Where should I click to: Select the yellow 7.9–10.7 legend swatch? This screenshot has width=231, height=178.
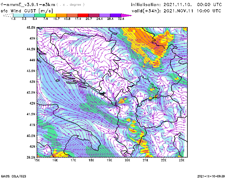[x=51, y=15]
